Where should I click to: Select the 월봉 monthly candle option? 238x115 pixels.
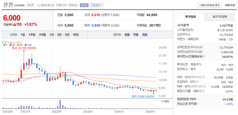[145, 35]
